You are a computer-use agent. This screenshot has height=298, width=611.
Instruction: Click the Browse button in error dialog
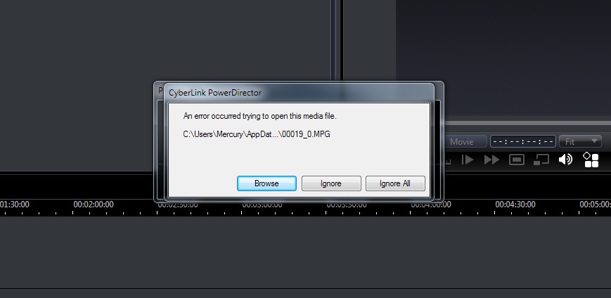266,183
